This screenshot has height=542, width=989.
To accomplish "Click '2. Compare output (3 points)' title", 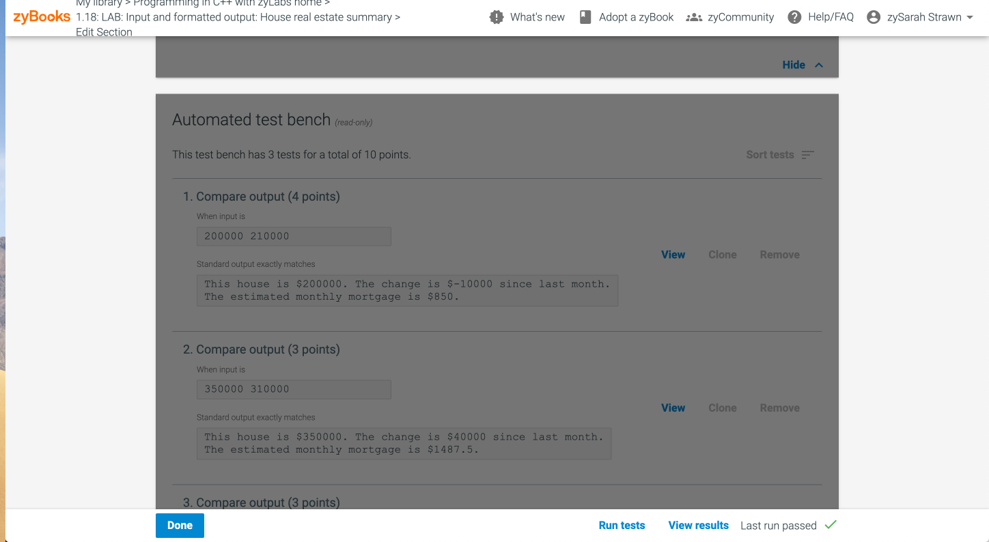I will point(262,350).
